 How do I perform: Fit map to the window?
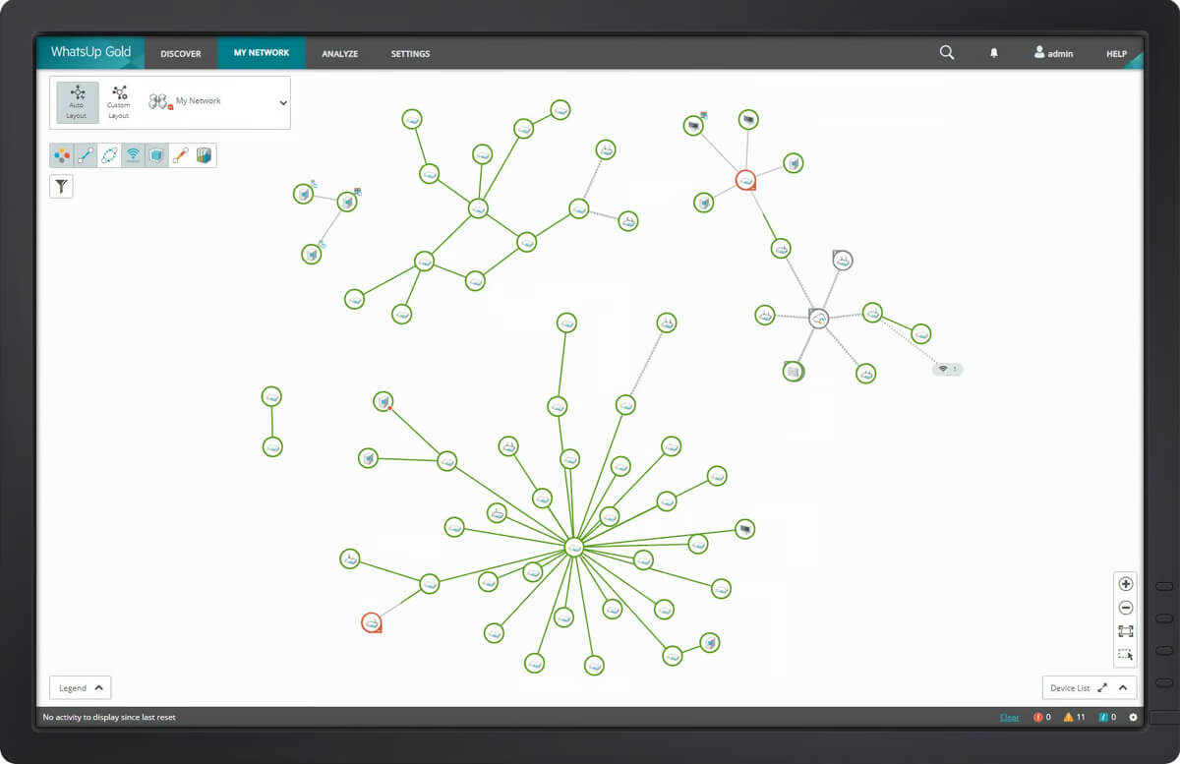1126,631
